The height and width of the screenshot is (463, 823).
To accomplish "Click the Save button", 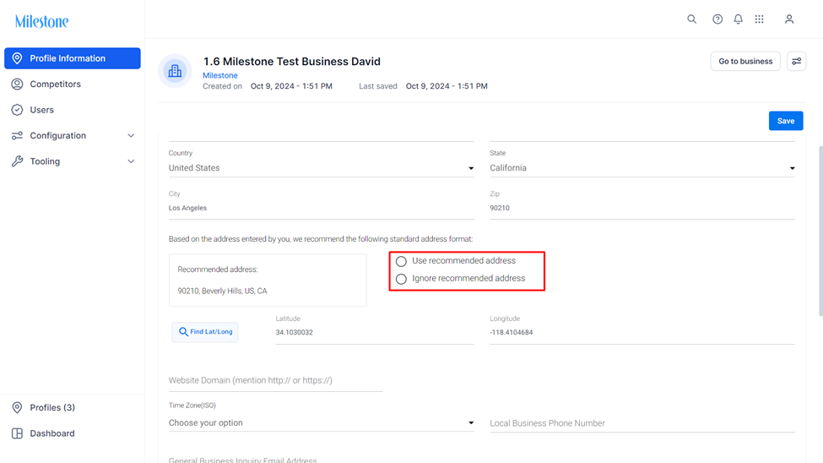I will 786,121.
